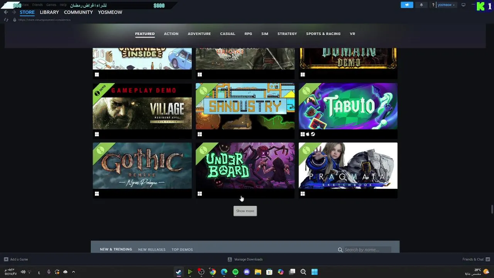The height and width of the screenshot is (278, 494).
Task: Select the Adventure category tab
Action: pyautogui.click(x=199, y=34)
